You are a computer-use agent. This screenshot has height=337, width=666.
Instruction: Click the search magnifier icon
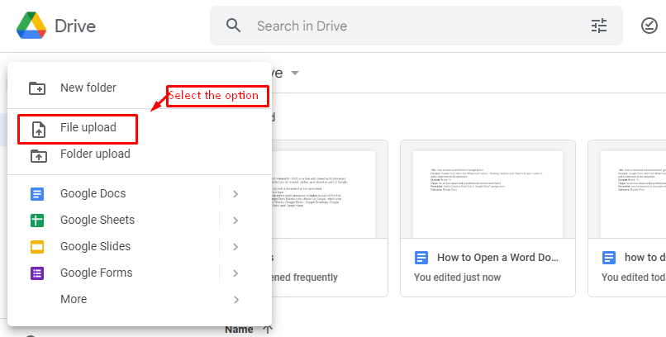[233, 26]
